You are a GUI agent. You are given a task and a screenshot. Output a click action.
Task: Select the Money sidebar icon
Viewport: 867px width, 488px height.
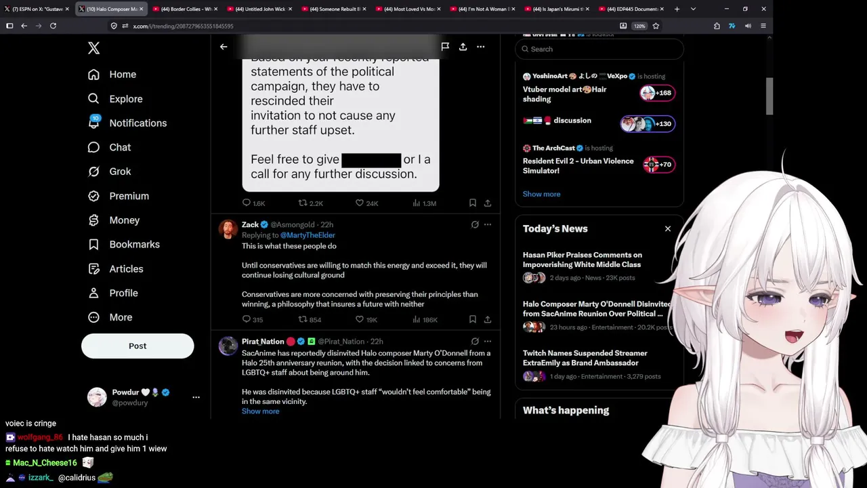point(93,220)
